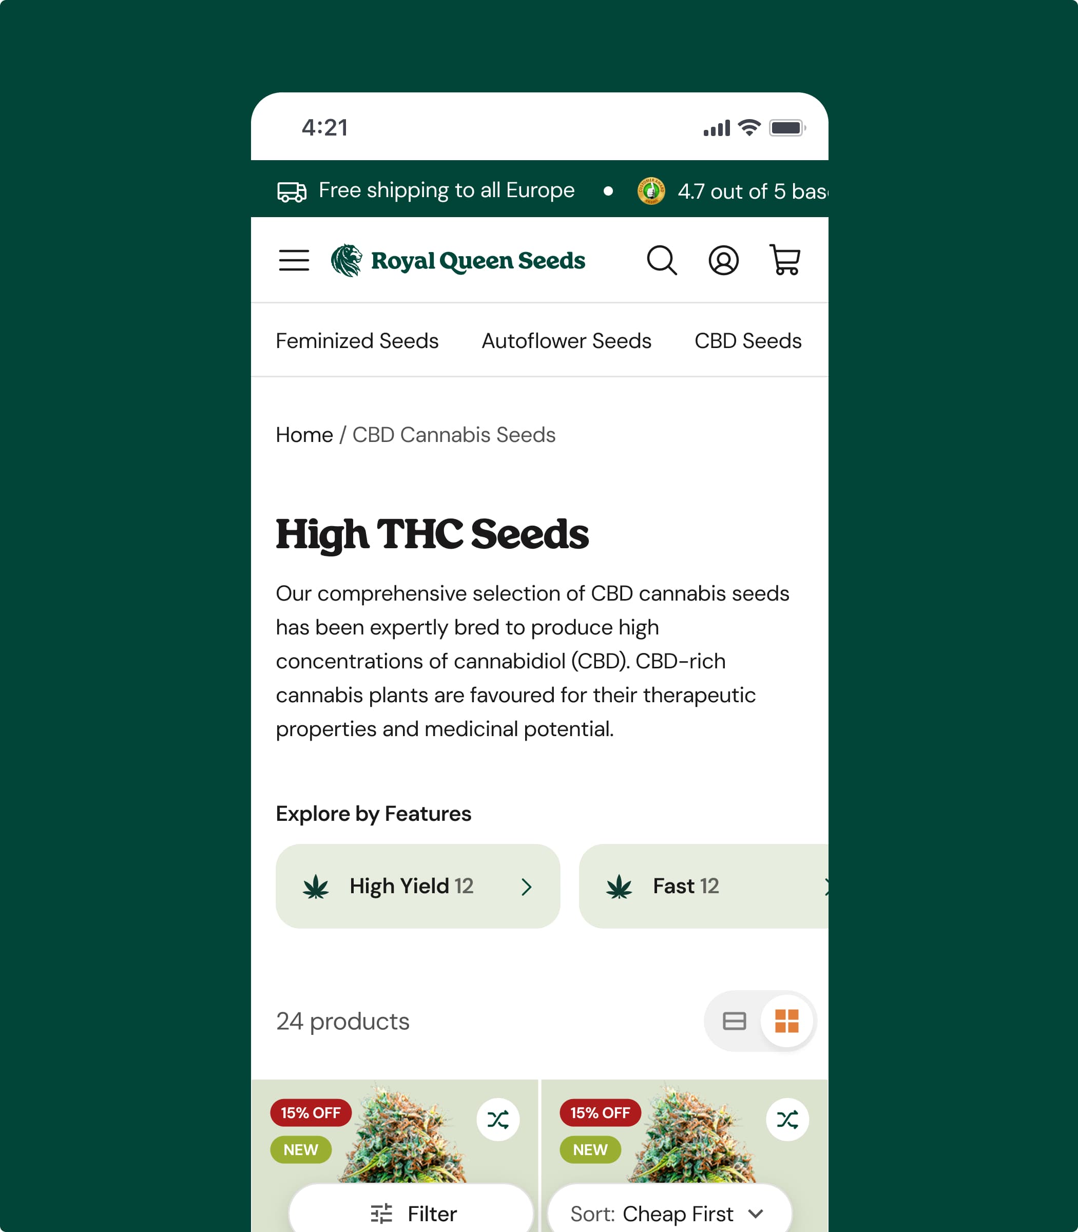This screenshot has height=1232, width=1078.
Task: Click the Free shipping to all Europe banner
Action: [426, 190]
